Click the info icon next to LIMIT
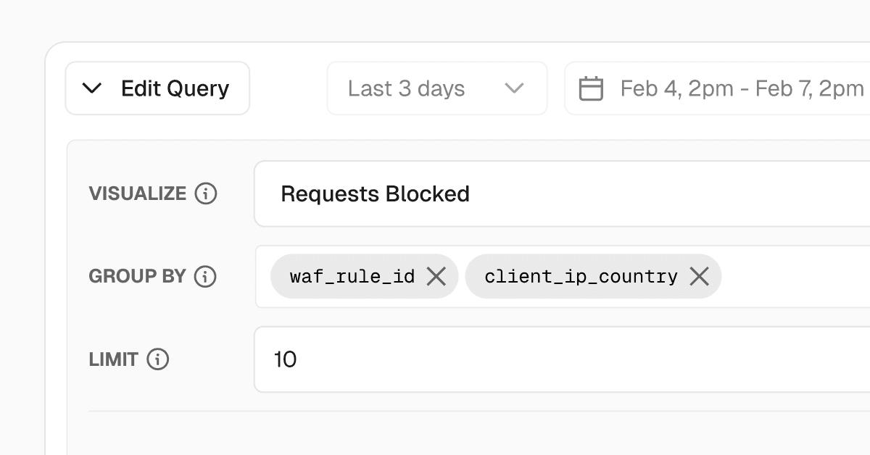 pyautogui.click(x=157, y=359)
